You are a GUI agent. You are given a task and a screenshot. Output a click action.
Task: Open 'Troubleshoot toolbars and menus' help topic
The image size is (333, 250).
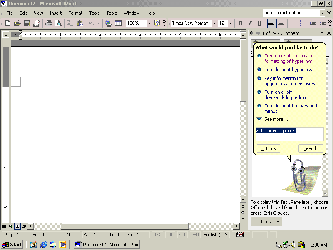point(291,108)
